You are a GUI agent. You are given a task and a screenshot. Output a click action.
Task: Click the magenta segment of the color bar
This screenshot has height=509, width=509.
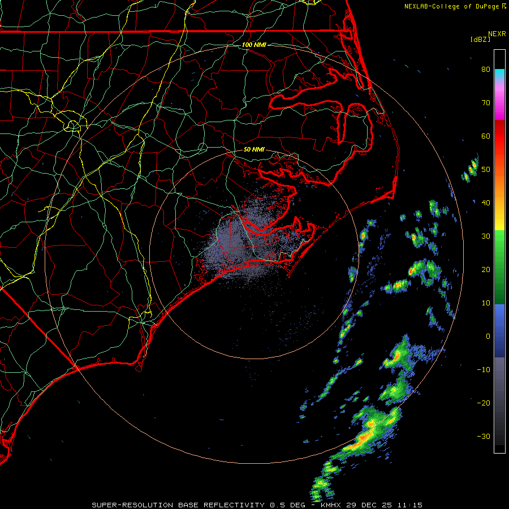pyautogui.click(x=499, y=104)
